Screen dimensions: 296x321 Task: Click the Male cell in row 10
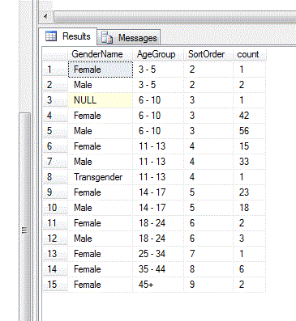[101, 208]
